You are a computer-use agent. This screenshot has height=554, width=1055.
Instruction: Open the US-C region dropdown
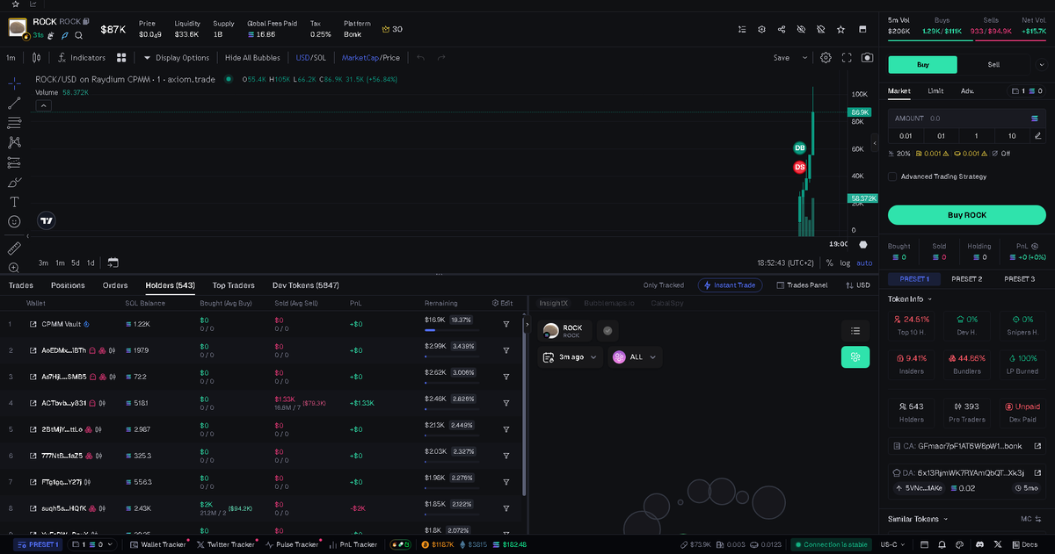(893, 544)
